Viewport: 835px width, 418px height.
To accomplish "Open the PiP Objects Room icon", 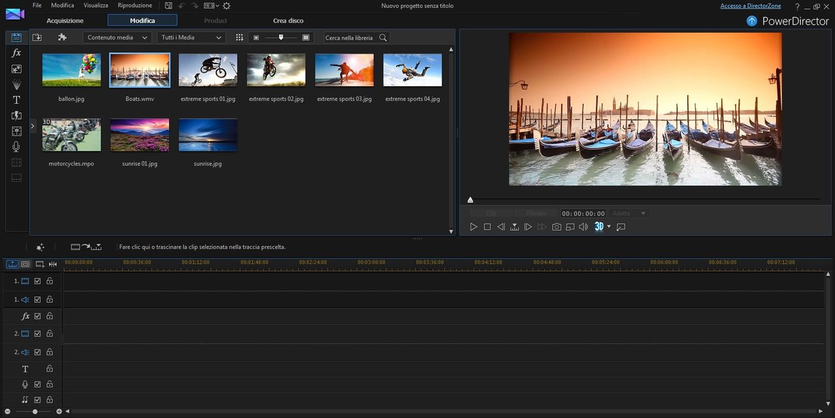I will (x=16, y=69).
